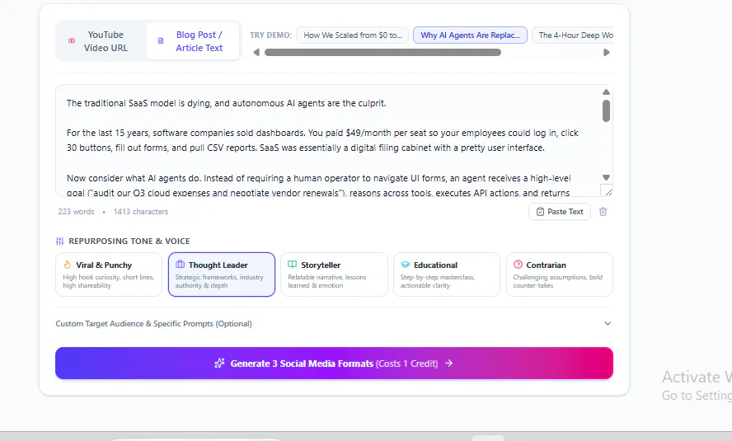Click right arrow of demo scrollbar
Screen dimensions: 732x441
[607, 52]
